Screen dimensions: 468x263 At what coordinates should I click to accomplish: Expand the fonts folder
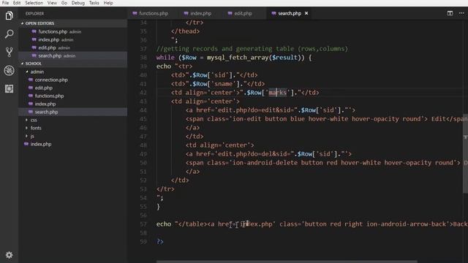click(26, 128)
